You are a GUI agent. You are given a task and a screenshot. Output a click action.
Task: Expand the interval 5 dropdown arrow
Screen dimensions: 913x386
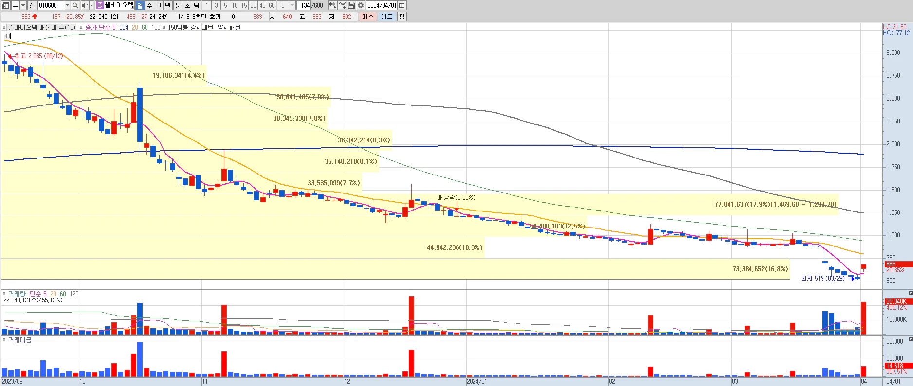[x=292, y=5]
